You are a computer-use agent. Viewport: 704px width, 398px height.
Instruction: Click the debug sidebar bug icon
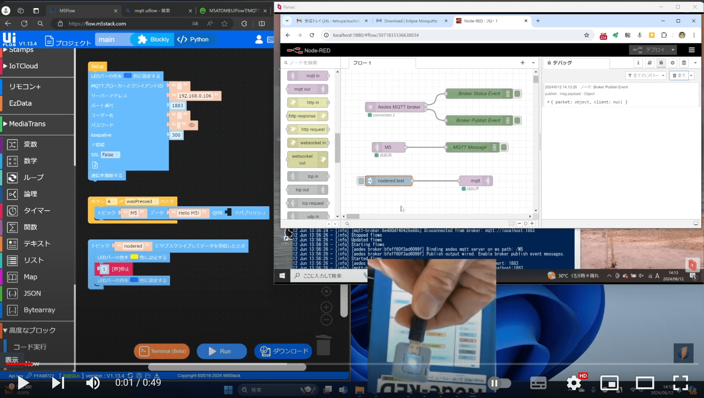pyautogui.click(x=661, y=63)
